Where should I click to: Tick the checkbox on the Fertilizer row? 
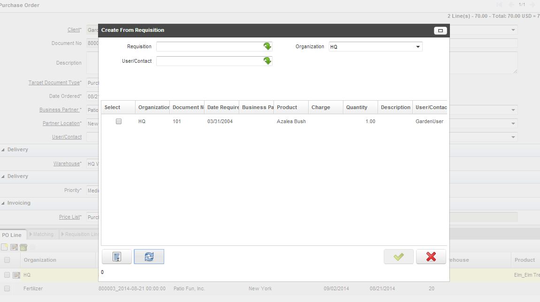[7, 288]
